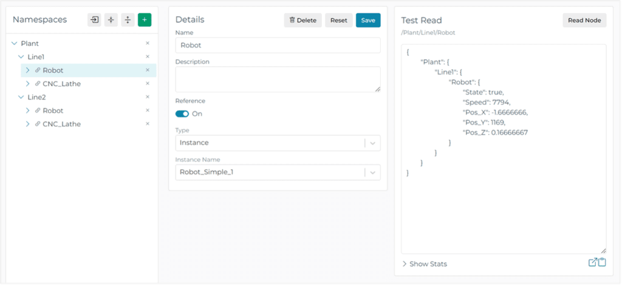Expand the Robot node under Line2
The height and width of the screenshot is (285, 622).
tap(27, 111)
